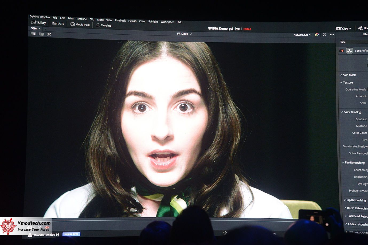Open the Gallery panel
Screen dimensions: 368x245
point(39,22)
